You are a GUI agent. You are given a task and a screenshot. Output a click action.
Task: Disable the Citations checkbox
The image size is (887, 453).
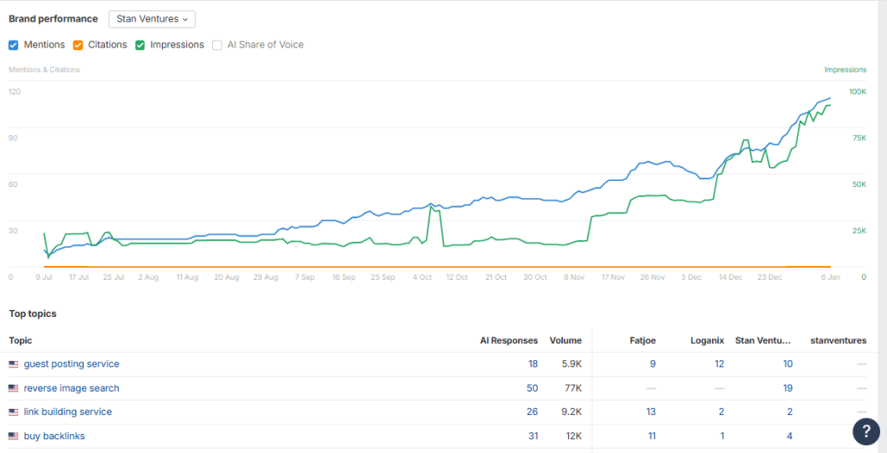78,45
